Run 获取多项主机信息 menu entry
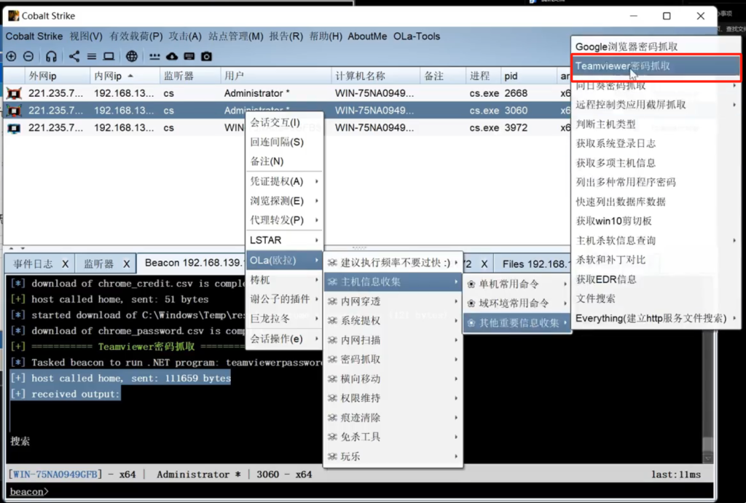The image size is (746, 503). click(656, 163)
